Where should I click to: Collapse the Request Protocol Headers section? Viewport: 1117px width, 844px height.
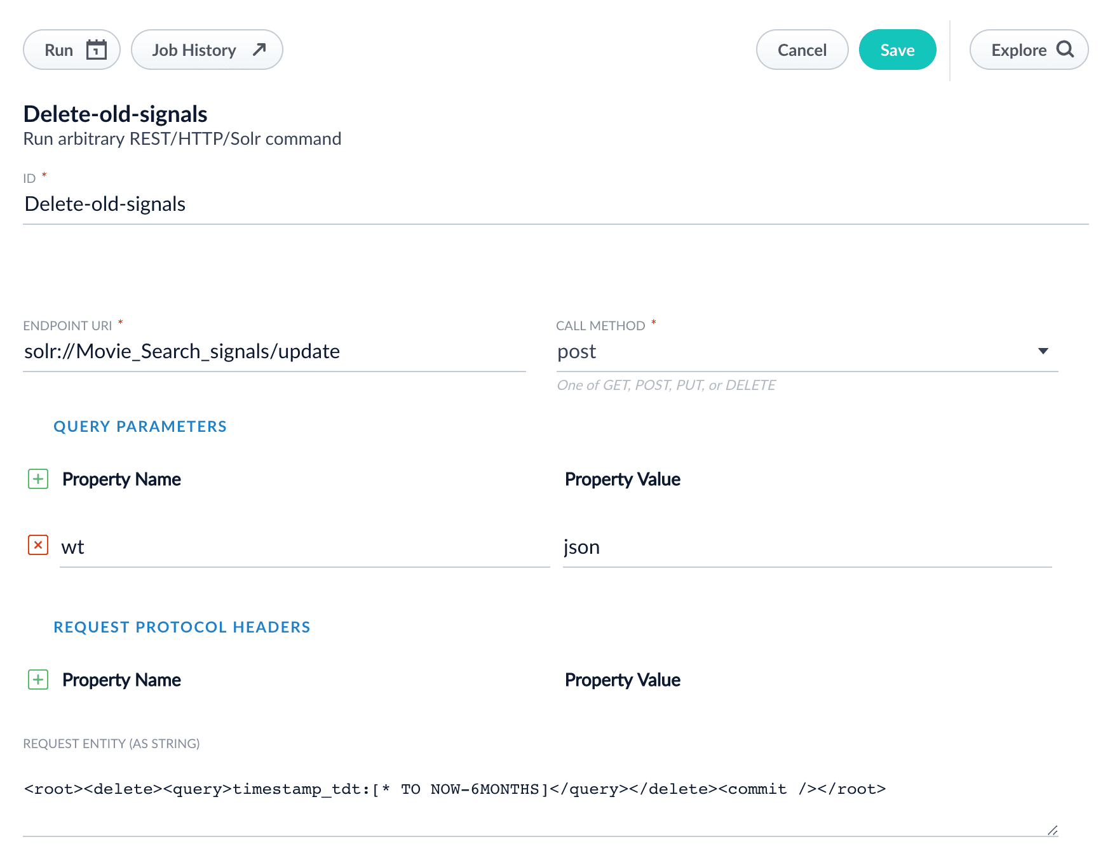coord(182,627)
